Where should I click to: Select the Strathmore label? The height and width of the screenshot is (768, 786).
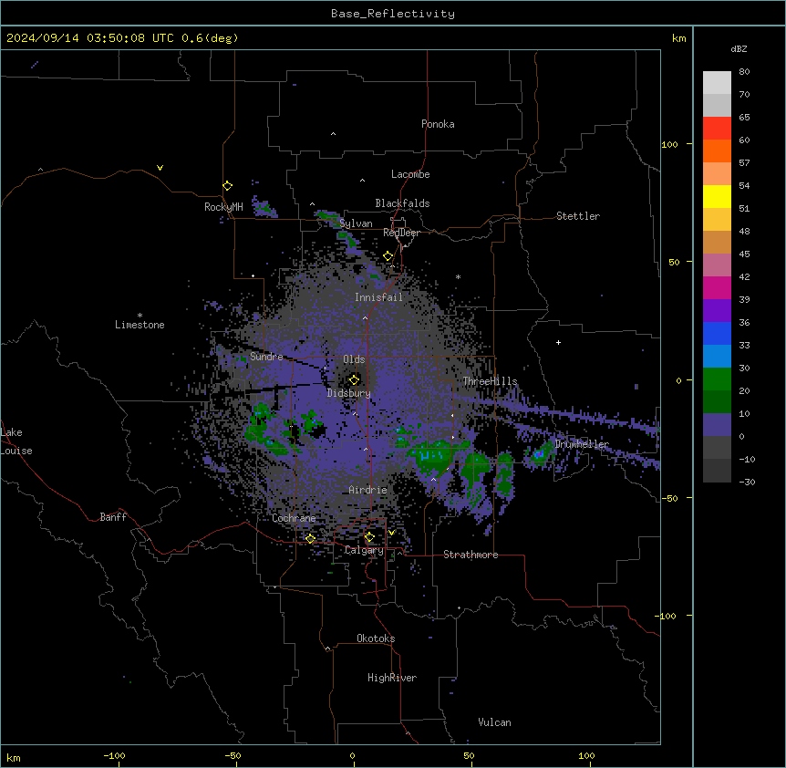pos(471,555)
